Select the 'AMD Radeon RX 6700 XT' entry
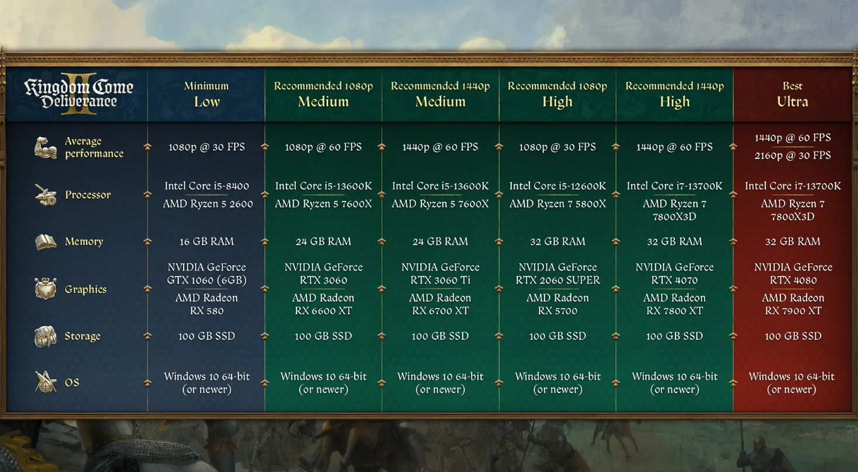This screenshot has height=472, width=858. point(440,304)
